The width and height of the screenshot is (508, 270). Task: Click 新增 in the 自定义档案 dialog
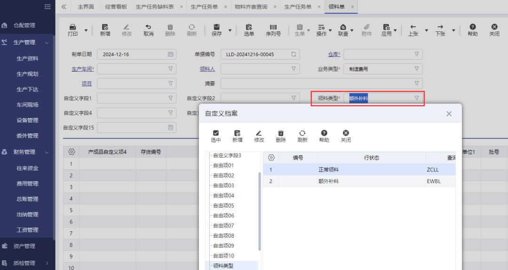(237, 136)
